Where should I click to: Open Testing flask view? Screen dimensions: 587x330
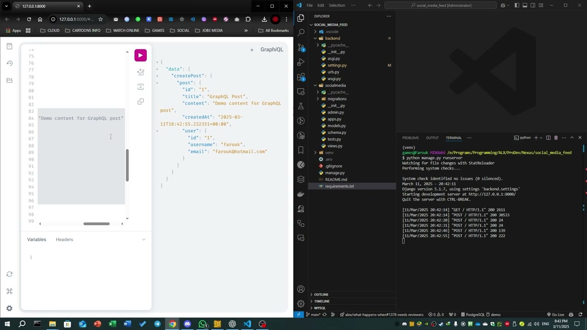click(x=301, y=106)
